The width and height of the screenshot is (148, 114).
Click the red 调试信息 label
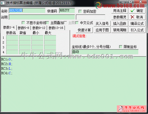click(80, 36)
